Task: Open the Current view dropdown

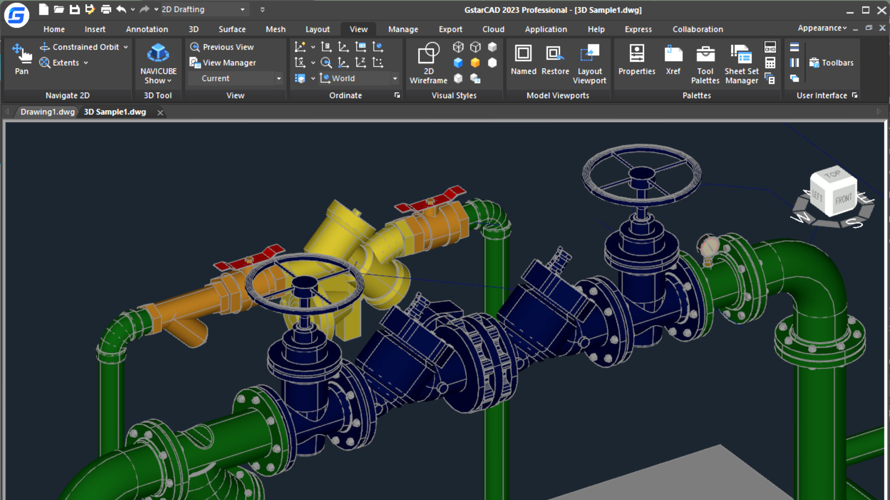Action: tap(279, 79)
